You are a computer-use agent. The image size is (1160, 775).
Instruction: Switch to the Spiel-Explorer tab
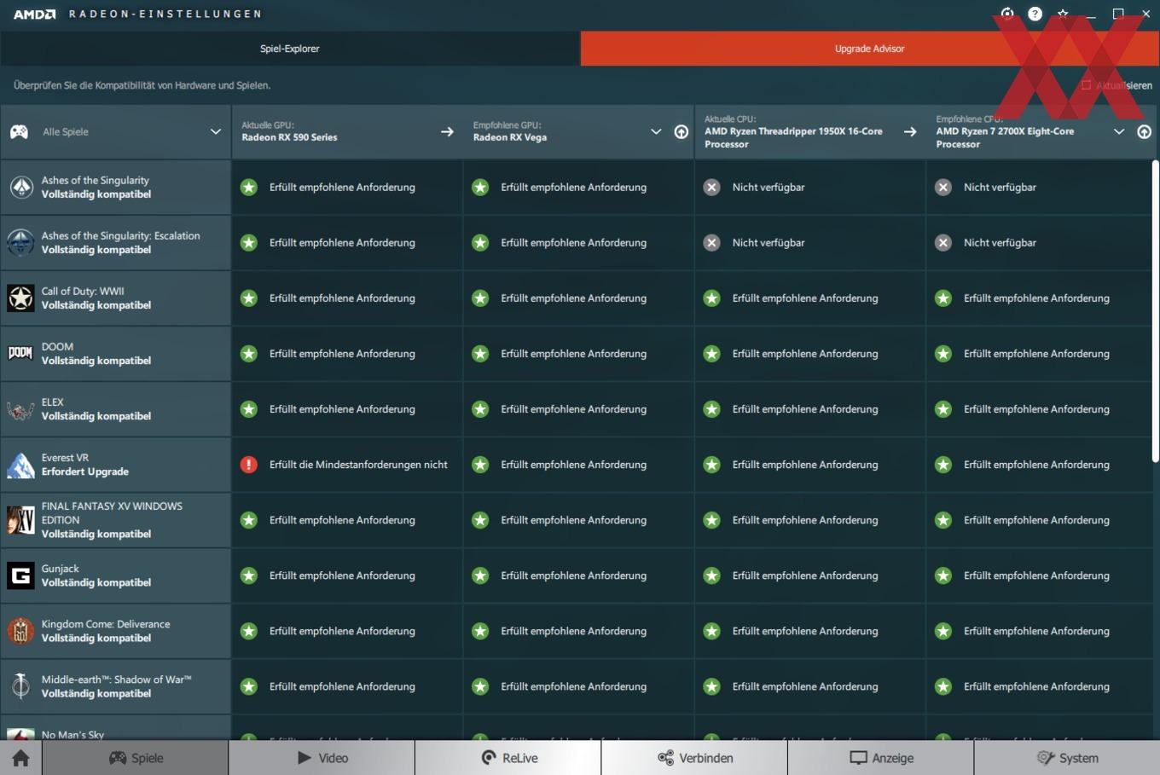(x=290, y=49)
